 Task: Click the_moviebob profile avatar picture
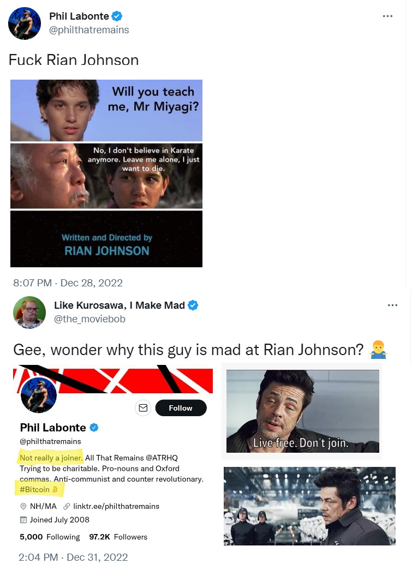point(29,312)
